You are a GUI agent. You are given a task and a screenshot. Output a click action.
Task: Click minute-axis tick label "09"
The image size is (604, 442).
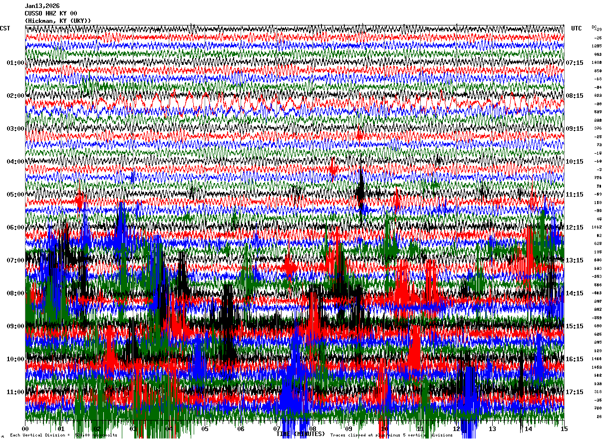click(x=348, y=429)
